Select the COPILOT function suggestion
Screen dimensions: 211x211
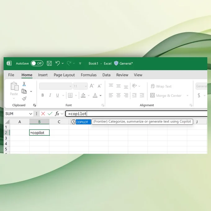pyautogui.click(x=81, y=122)
